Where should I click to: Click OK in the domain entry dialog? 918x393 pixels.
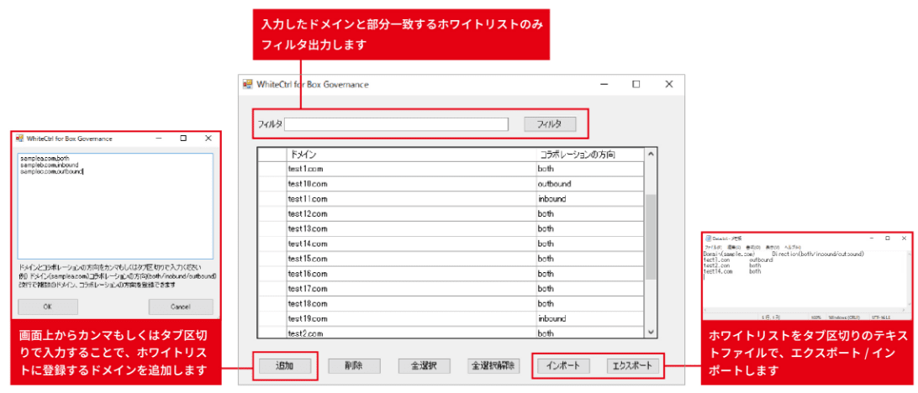pyautogui.click(x=47, y=307)
